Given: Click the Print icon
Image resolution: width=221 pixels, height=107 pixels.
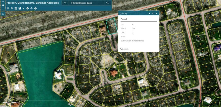Looking at the screenshot, I should (35, 8).
